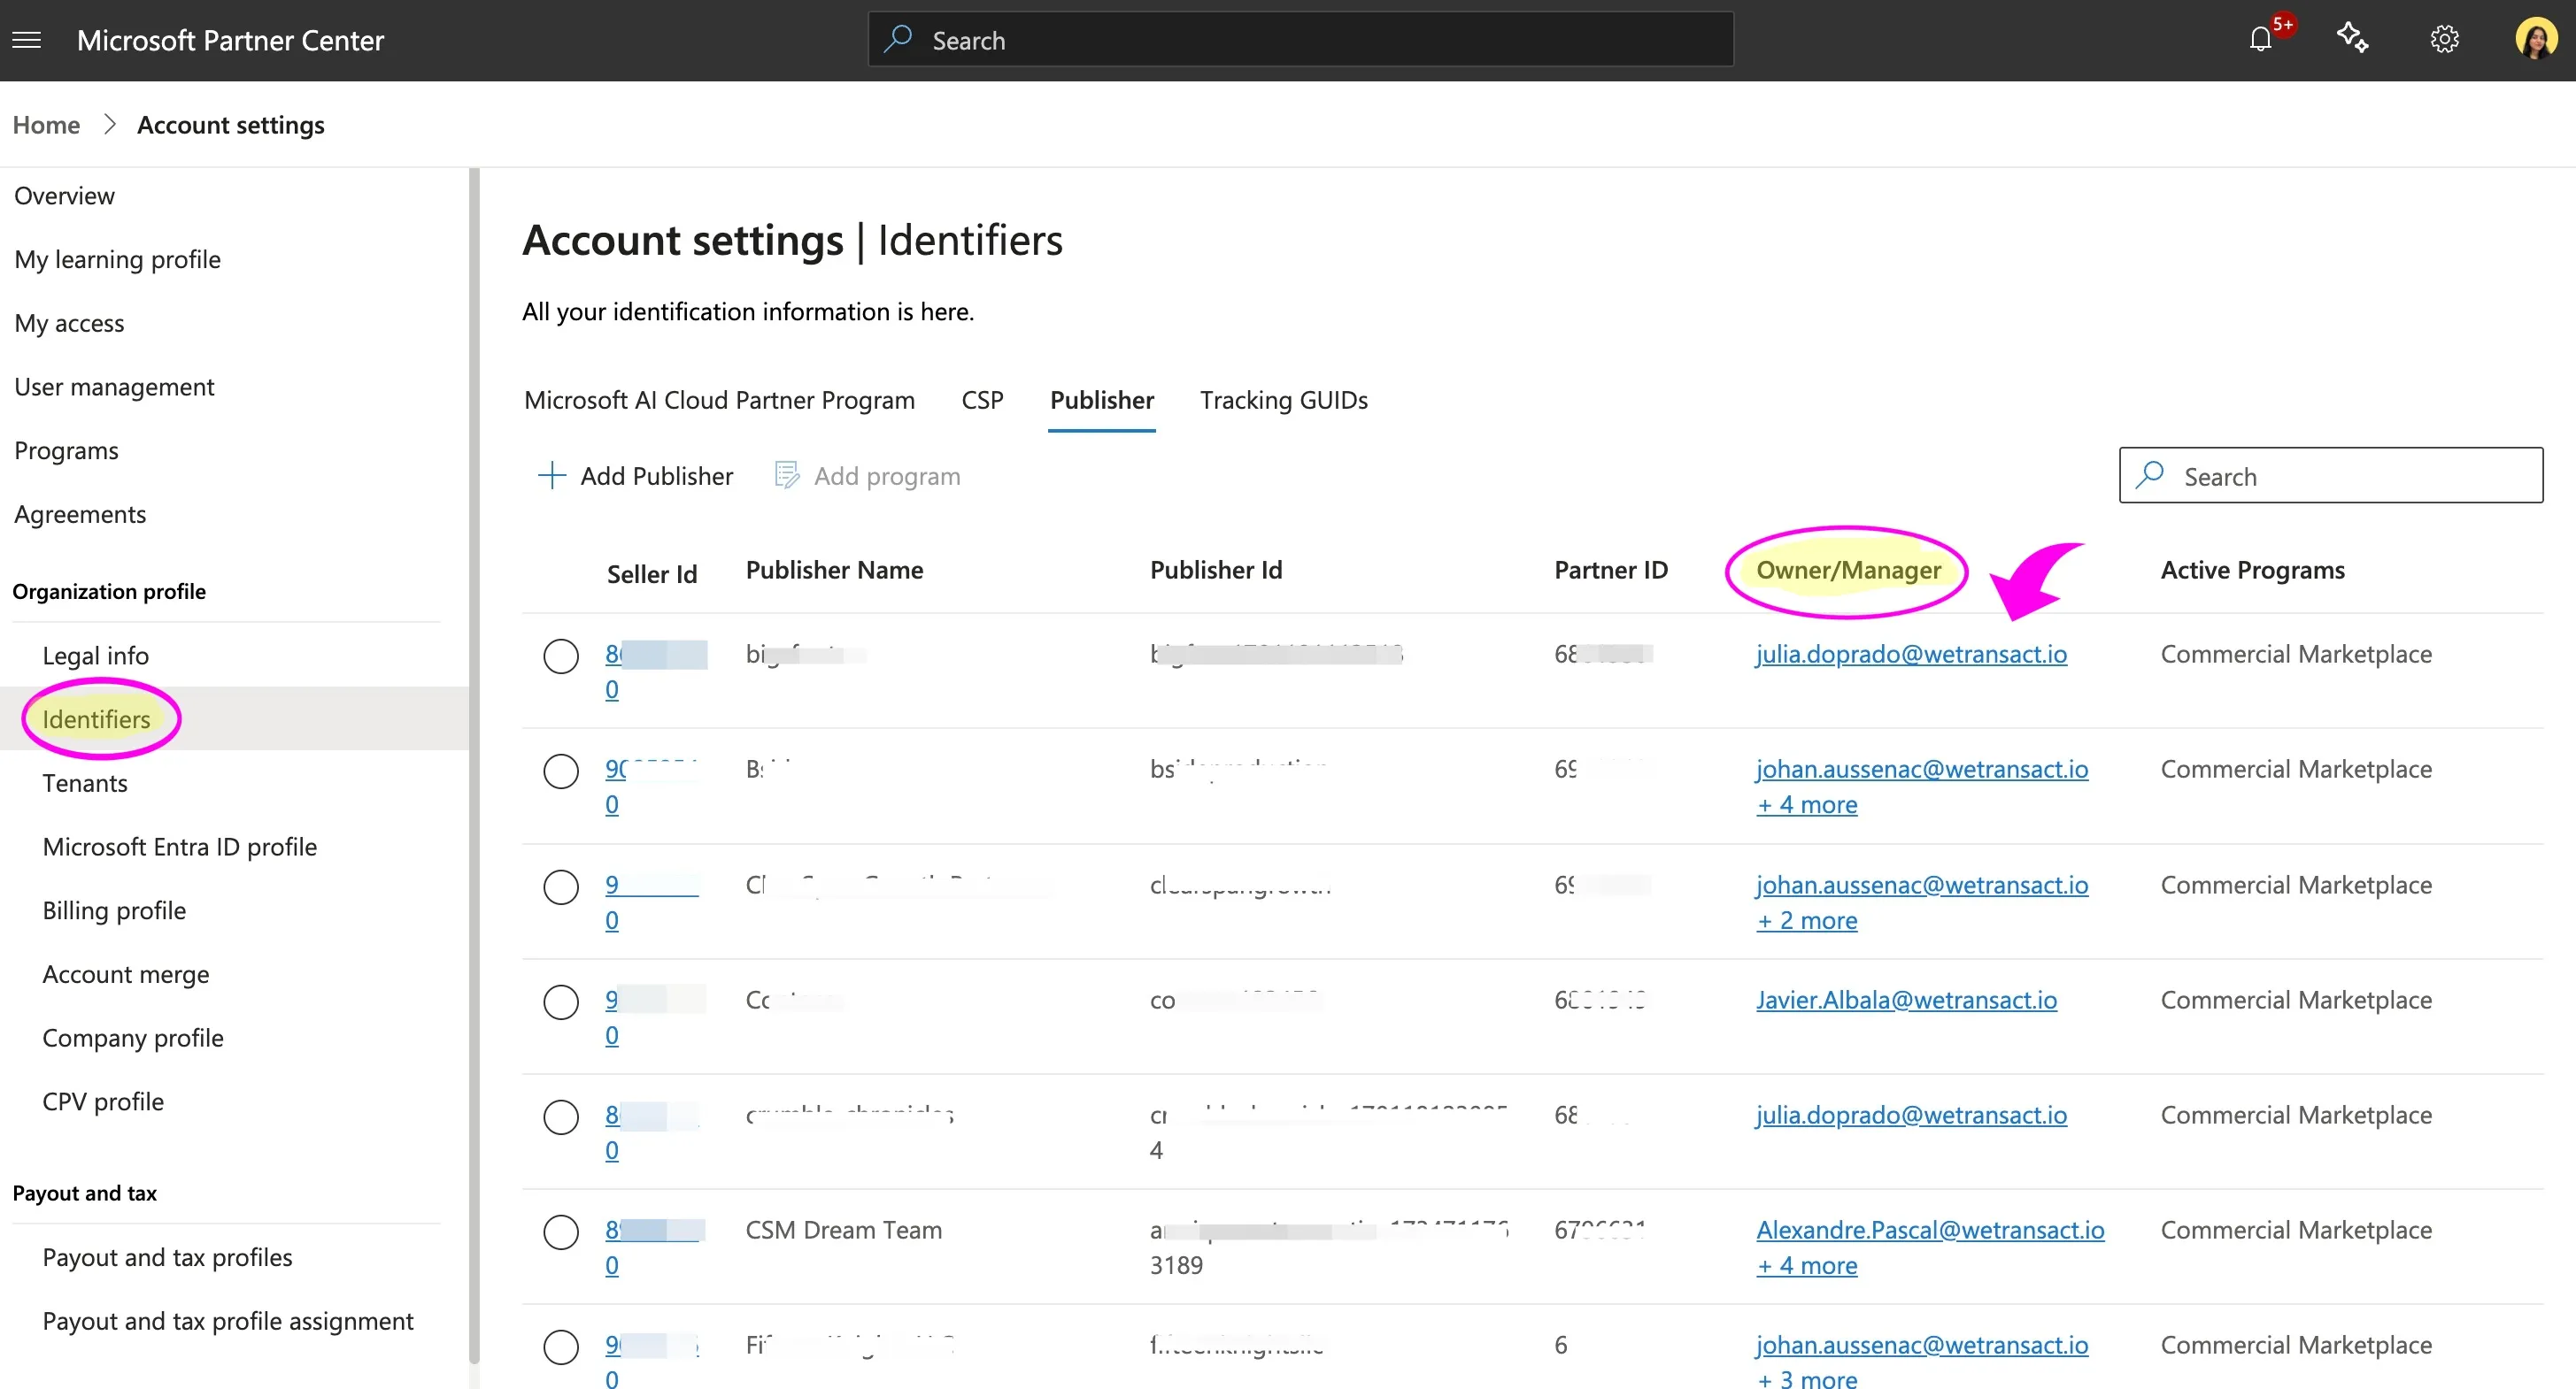Screen dimensions: 2576x1389
Task: Click the publisher table Search field
Action: [x=2330, y=476]
